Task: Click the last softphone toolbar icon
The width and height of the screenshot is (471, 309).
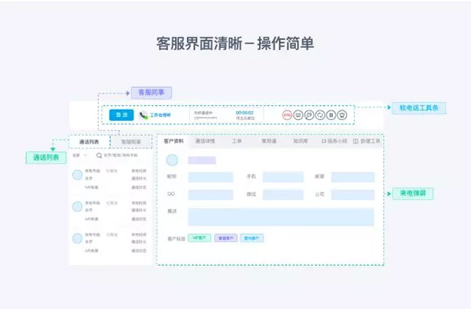Action: tap(341, 115)
